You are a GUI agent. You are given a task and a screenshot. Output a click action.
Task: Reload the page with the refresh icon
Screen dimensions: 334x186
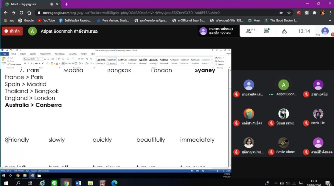pyautogui.click(x=21, y=13)
